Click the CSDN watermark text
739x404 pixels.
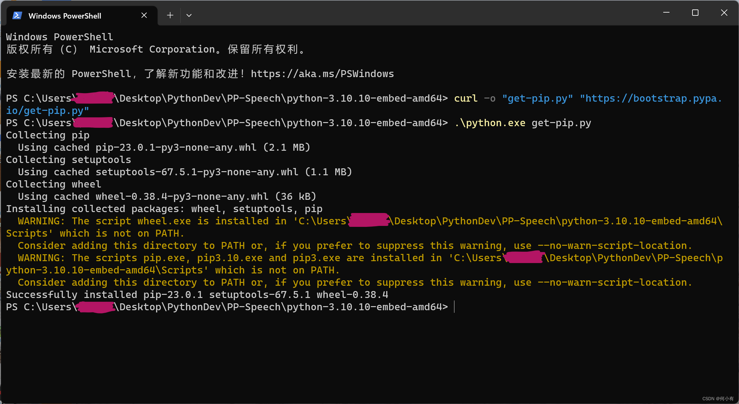(x=718, y=399)
